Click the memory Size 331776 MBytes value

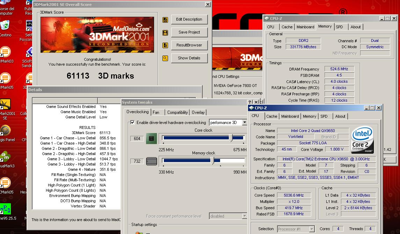[x=303, y=47]
